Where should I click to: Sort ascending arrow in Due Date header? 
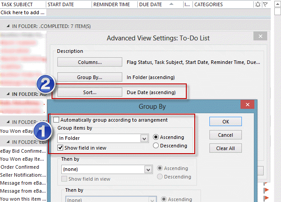[171, 4]
